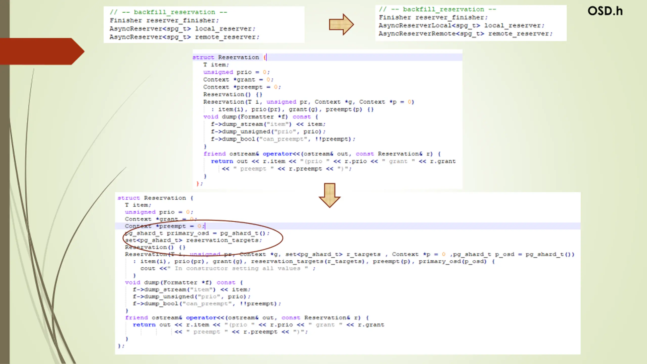Click the downward gold arrow

pos(330,195)
